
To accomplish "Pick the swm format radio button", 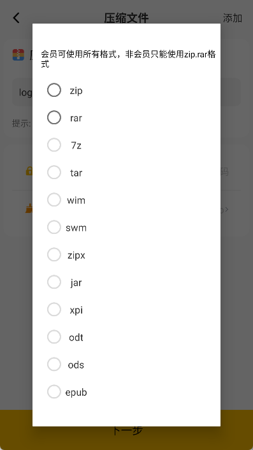I will pyautogui.click(x=54, y=228).
